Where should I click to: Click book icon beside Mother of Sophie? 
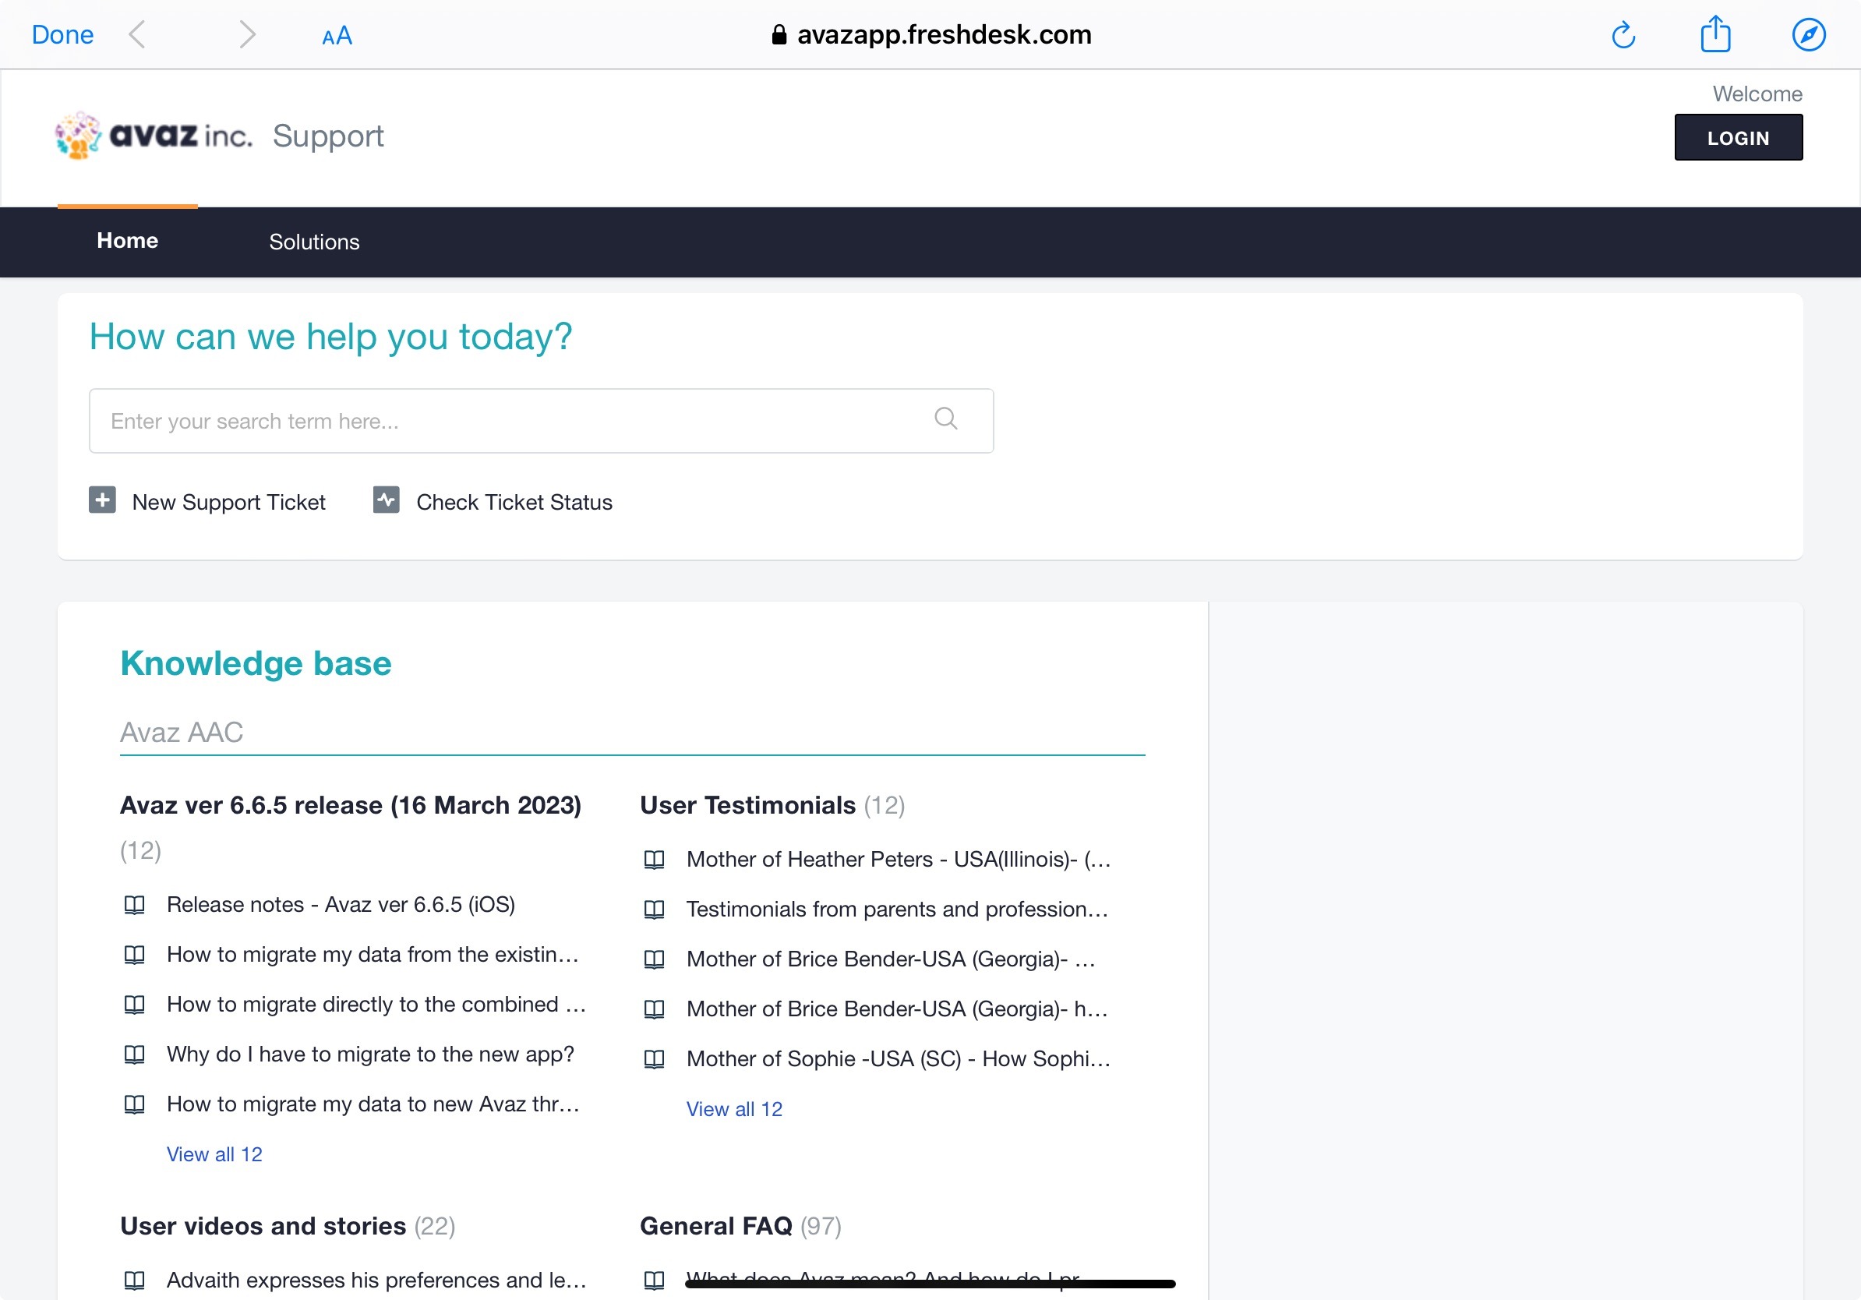pos(654,1059)
